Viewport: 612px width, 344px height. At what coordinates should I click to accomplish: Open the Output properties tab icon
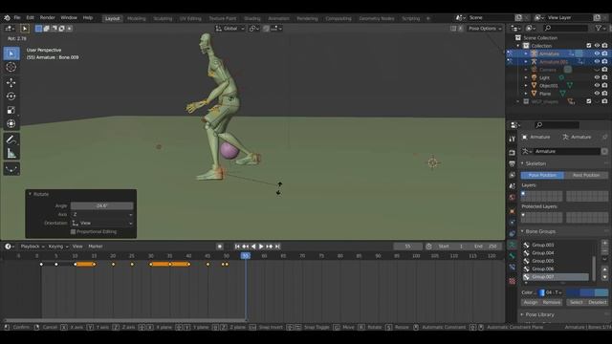pos(513,163)
